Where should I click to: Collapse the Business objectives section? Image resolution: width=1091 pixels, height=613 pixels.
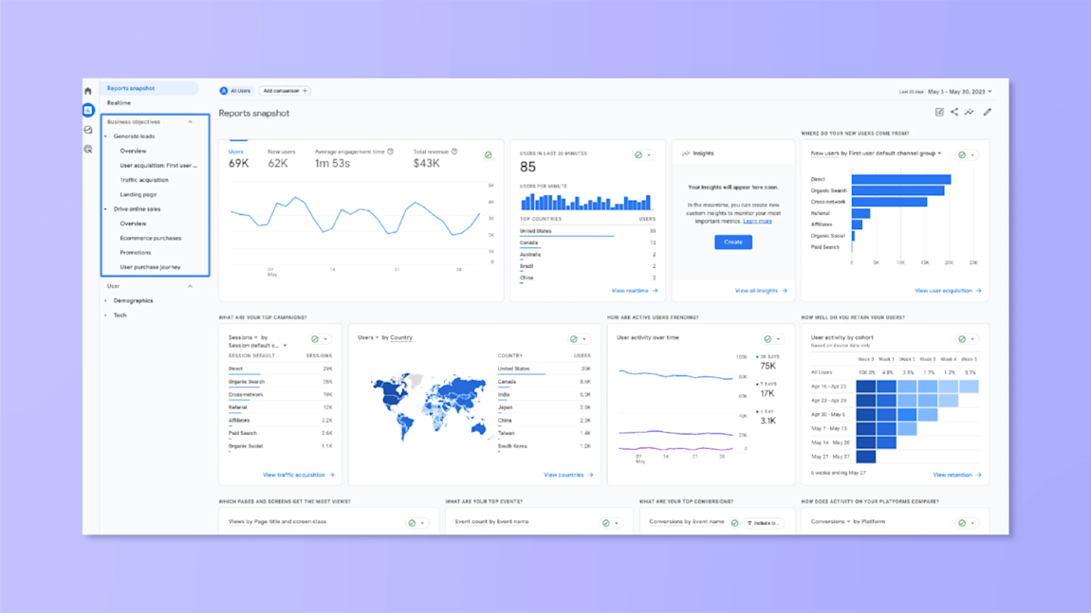190,121
